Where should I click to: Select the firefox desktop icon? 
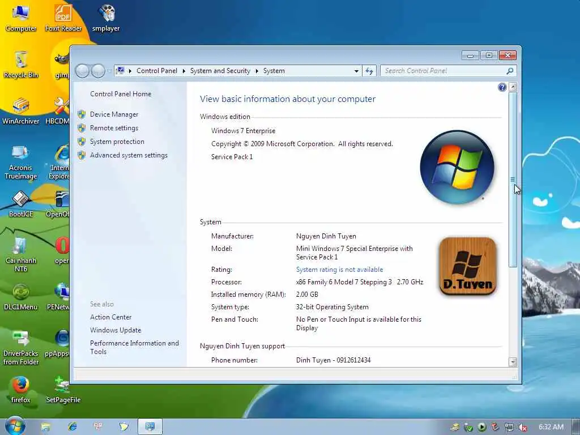coord(21,390)
